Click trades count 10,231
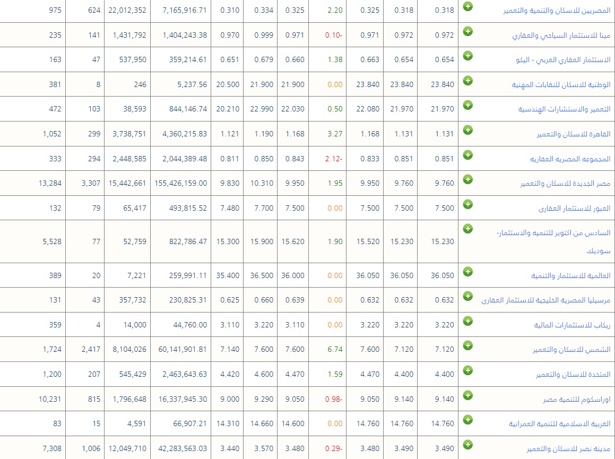Screen dimensions: 615x459 [50, 399]
